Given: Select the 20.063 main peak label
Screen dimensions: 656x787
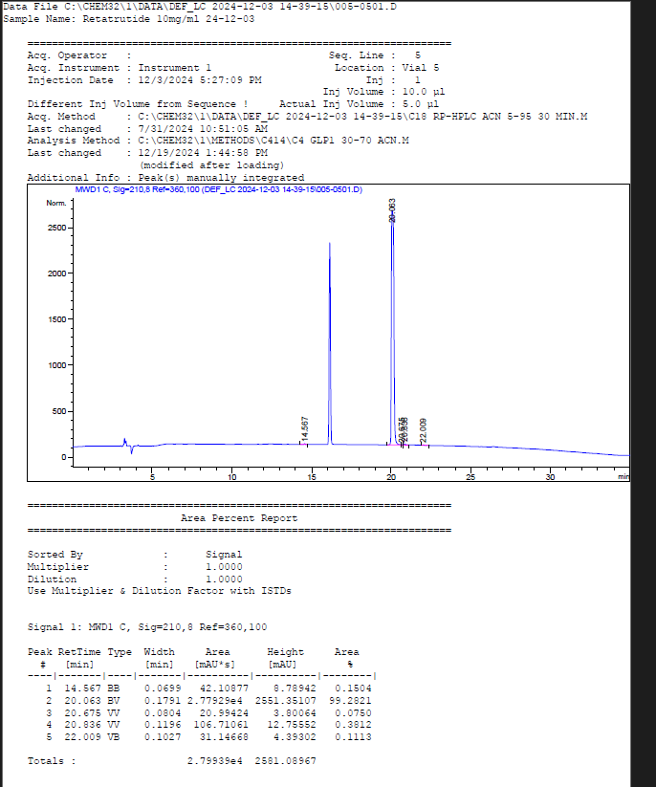Looking at the screenshot, I should click(392, 210).
